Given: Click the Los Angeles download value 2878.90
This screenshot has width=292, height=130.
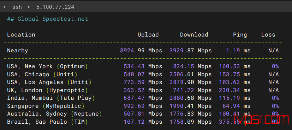Looking at the screenshot, I should pyautogui.click(x=181, y=82).
